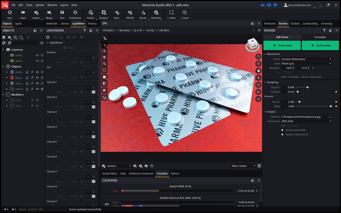This screenshot has width=341, height=213.
Task: Click the Denoiser Blend slider
Action: (x=314, y=106)
